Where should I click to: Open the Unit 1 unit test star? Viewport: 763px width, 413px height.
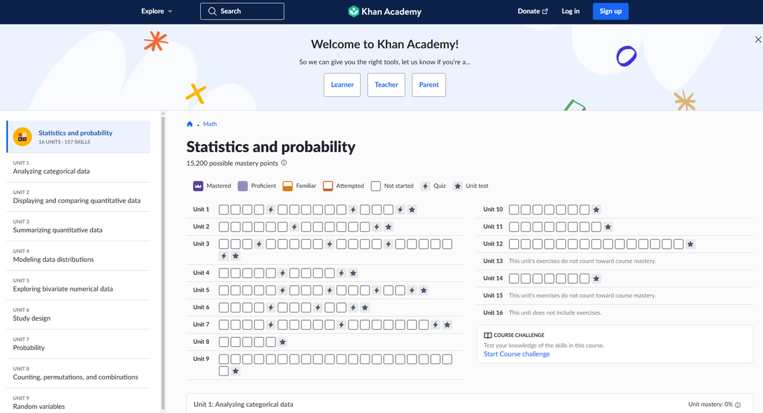coord(412,209)
